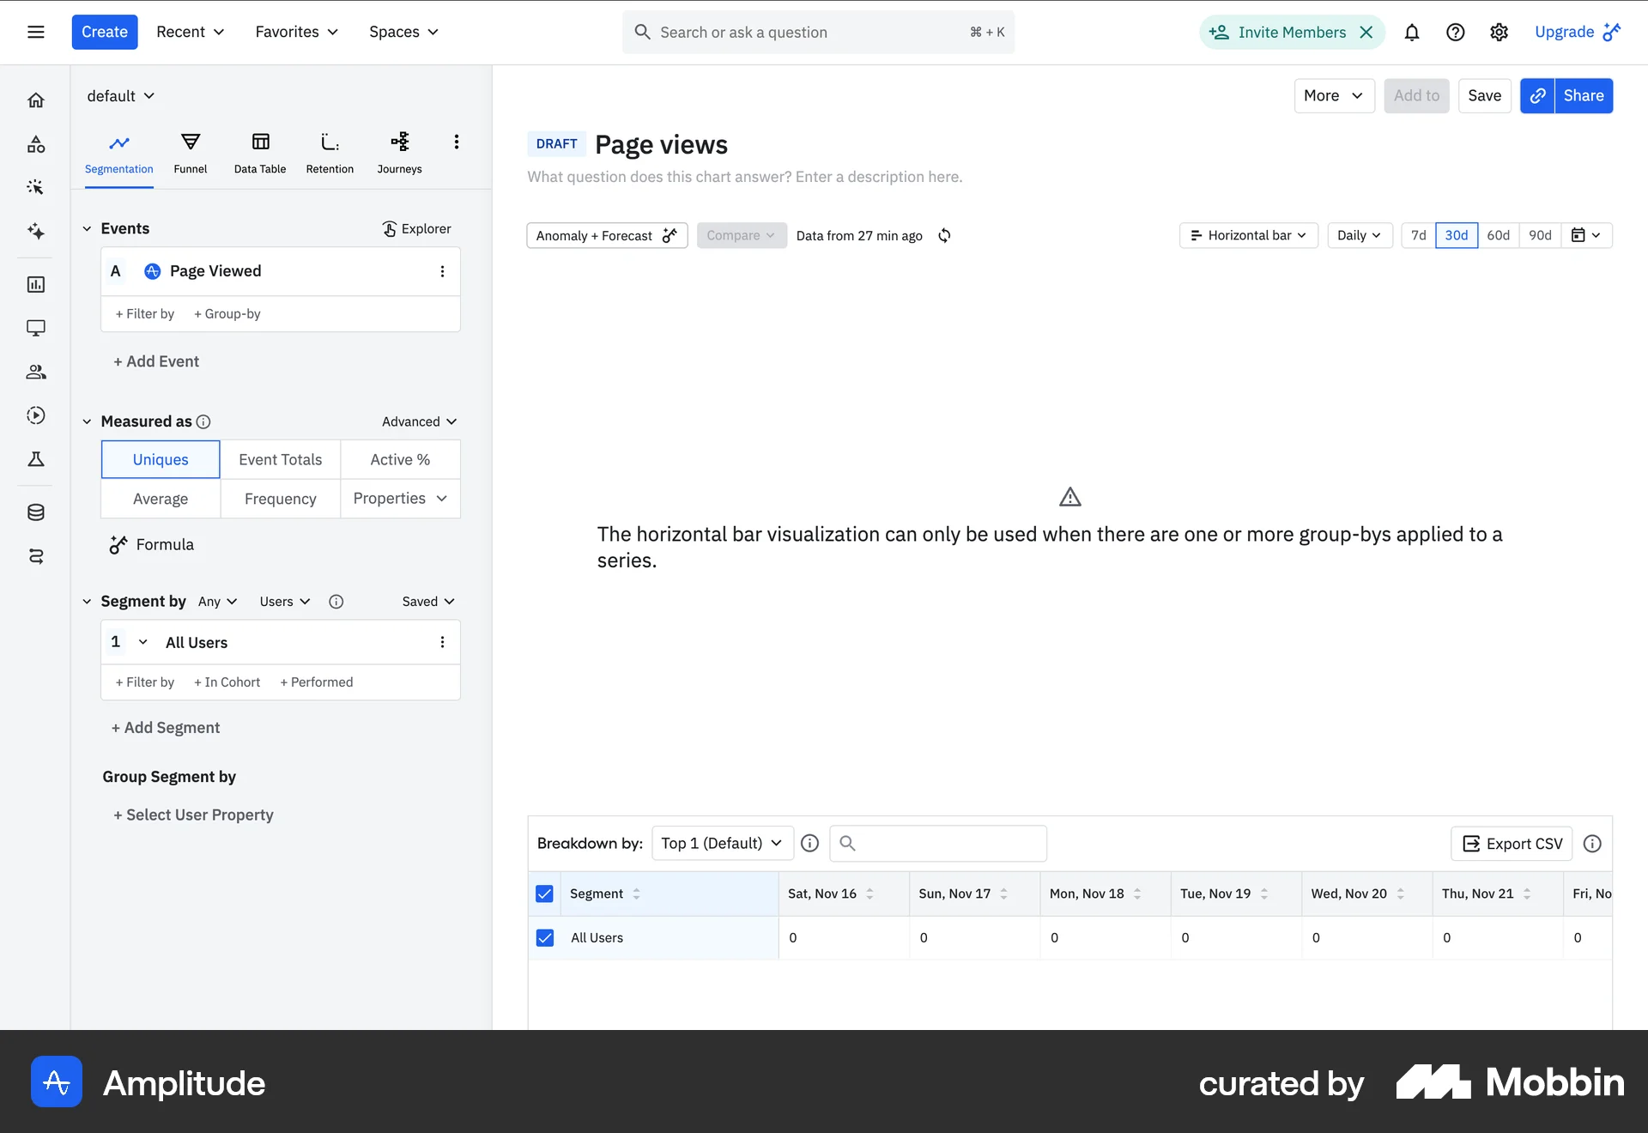Click the Home icon in sidebar
Image resolution: width=1648 pixels, height=1133 pixels.
pos(36,100)
